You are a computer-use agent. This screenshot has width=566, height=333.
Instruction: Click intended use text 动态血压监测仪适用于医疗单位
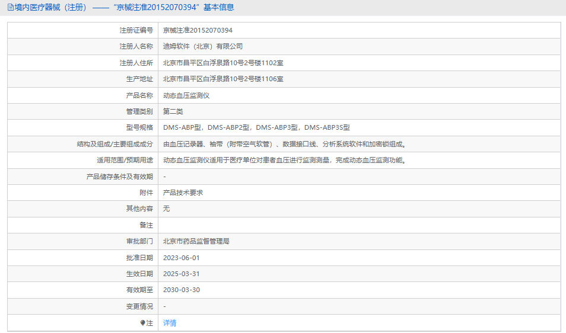[x=285, y=160]
